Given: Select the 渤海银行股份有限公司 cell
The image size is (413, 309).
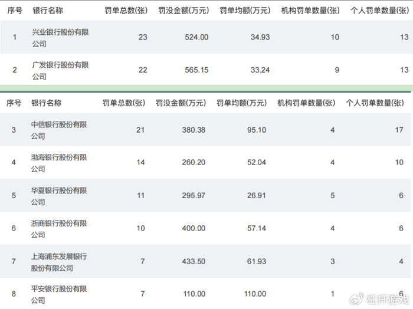Looking at the screenshot, I should click(x=59, y=163).
